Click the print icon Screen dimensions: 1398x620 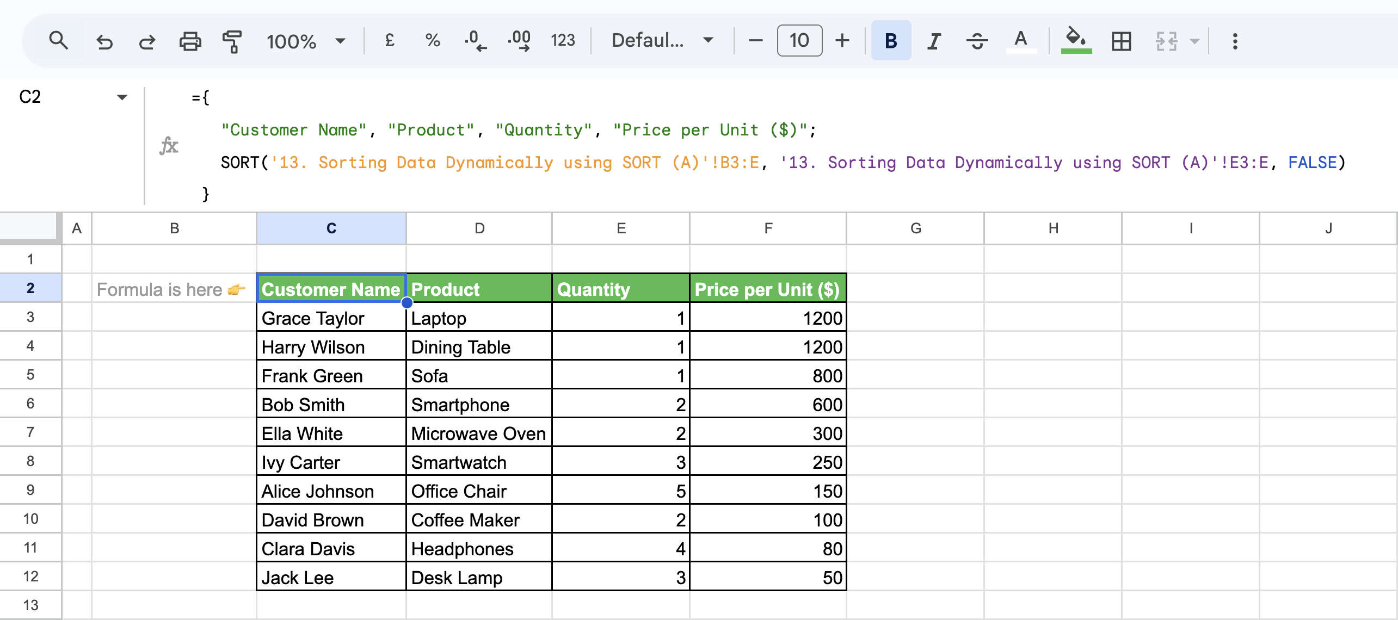190,41
